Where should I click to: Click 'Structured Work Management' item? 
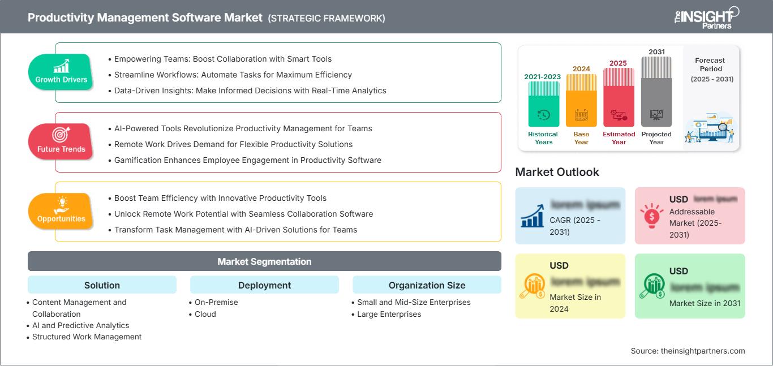click(87, 337)
